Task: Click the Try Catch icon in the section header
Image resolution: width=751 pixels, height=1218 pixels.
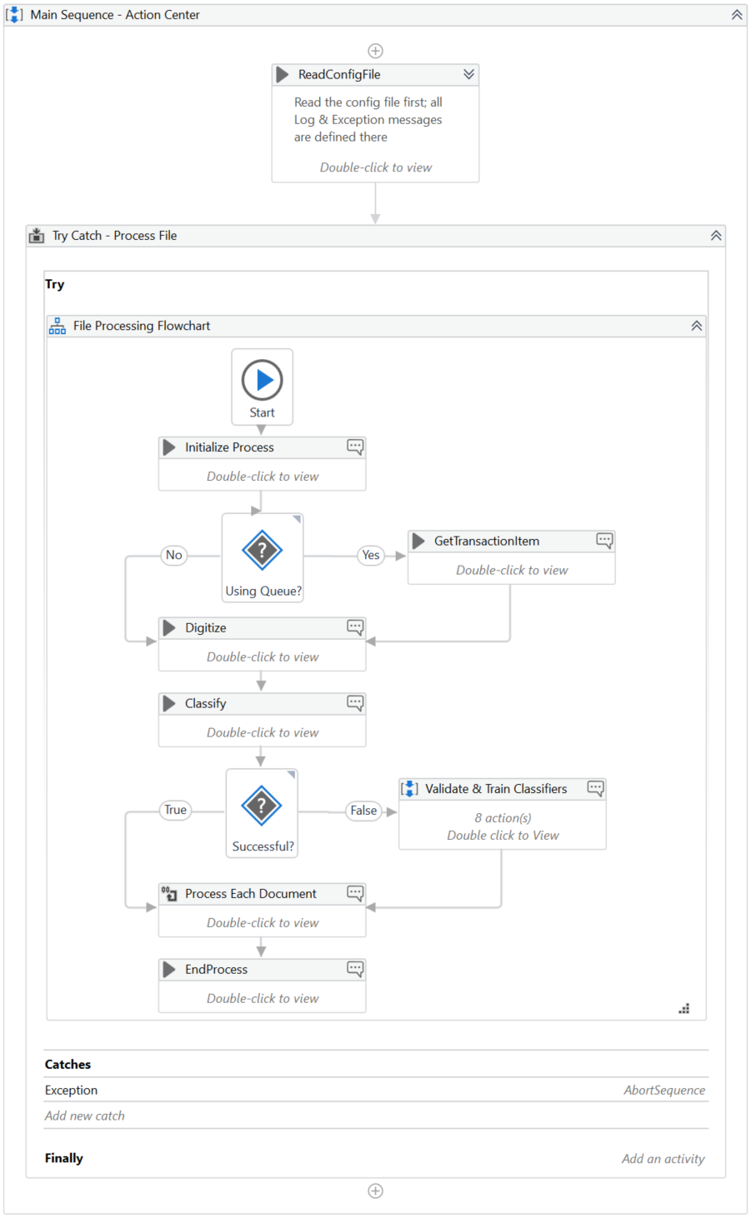Action: [37, 235]
